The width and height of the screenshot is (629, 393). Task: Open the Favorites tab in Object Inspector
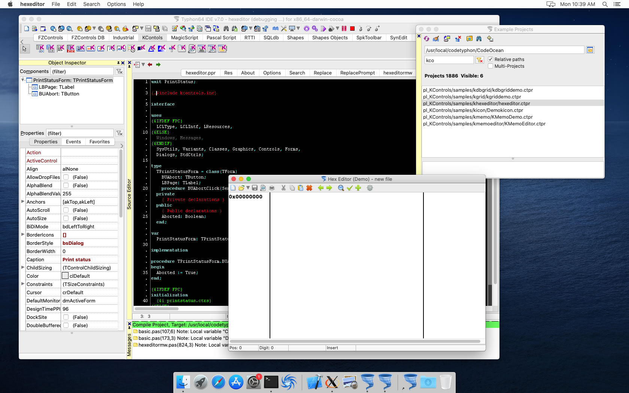(x=100, y=141)
